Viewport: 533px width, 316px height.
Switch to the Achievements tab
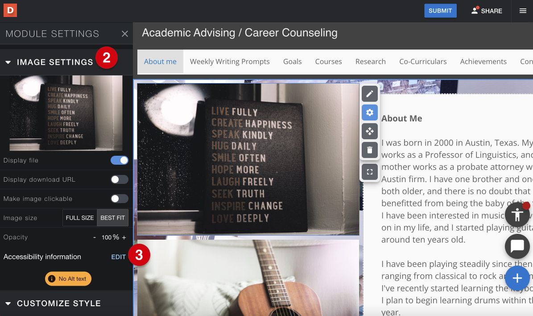[x=483, y=62]
